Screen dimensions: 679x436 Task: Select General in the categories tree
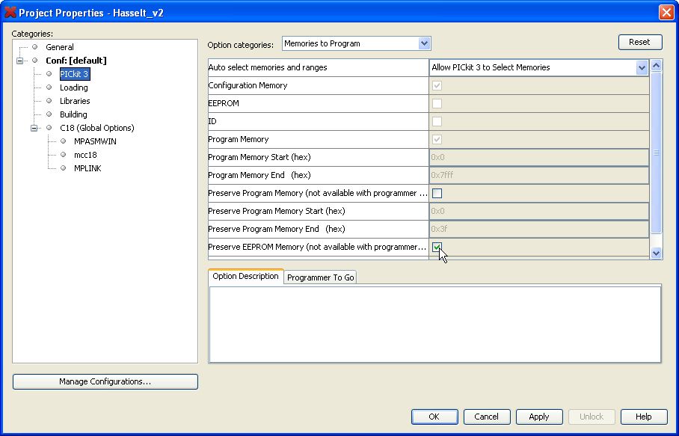click(x=60, y=47)
